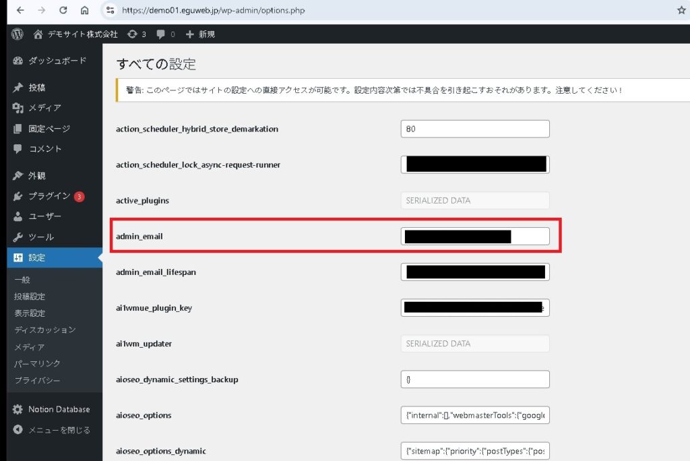Bookmark this page with the star icon
The height and width of the screenshot is (461, 690).
point(681,11)
